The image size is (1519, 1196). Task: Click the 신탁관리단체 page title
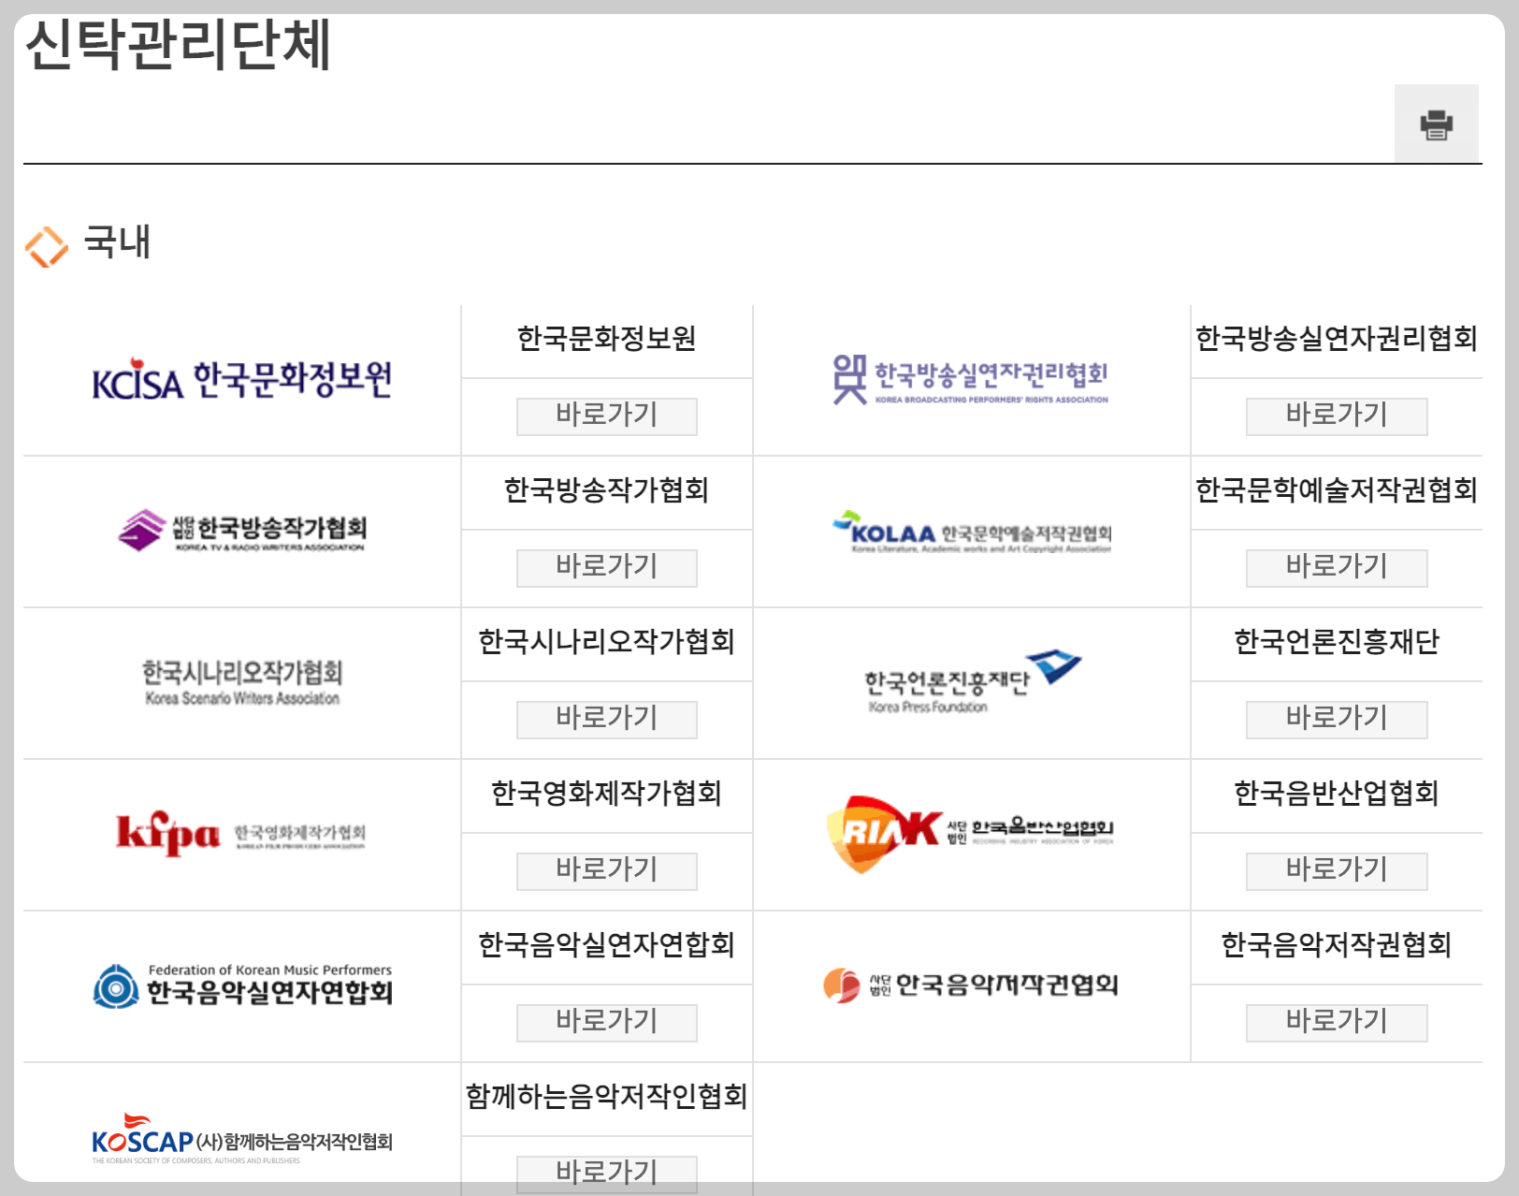pos(178,45)
